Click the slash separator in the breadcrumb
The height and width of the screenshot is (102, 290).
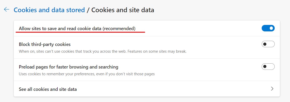tap(88, 10)
